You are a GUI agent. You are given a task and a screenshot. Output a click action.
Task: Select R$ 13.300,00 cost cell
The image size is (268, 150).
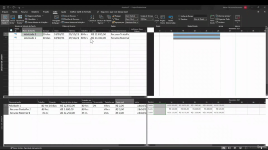(100, 38)
